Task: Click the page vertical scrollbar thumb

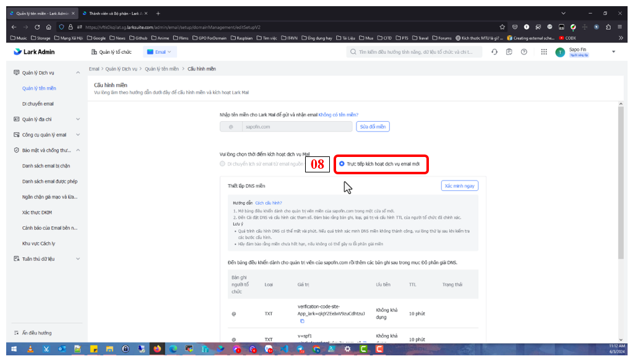Action: click(x=620, y=183)
